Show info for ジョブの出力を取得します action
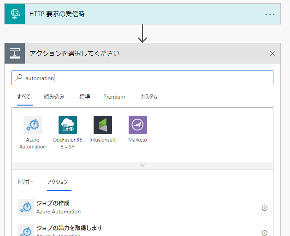 [x=265, y=233]
